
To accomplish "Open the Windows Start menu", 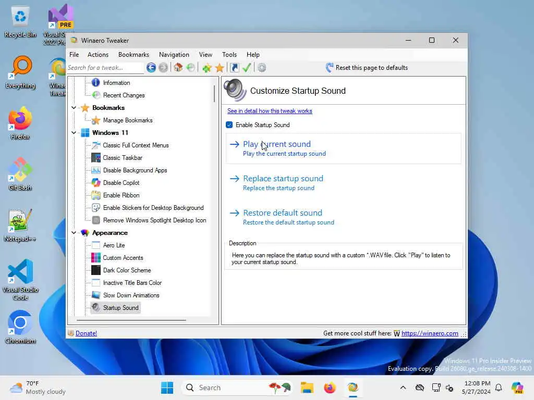I will (167, 387).
